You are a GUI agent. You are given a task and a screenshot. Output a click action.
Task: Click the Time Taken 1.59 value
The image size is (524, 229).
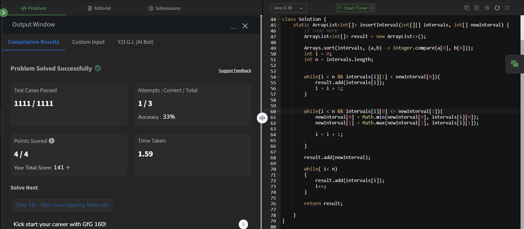pos(145,154)
